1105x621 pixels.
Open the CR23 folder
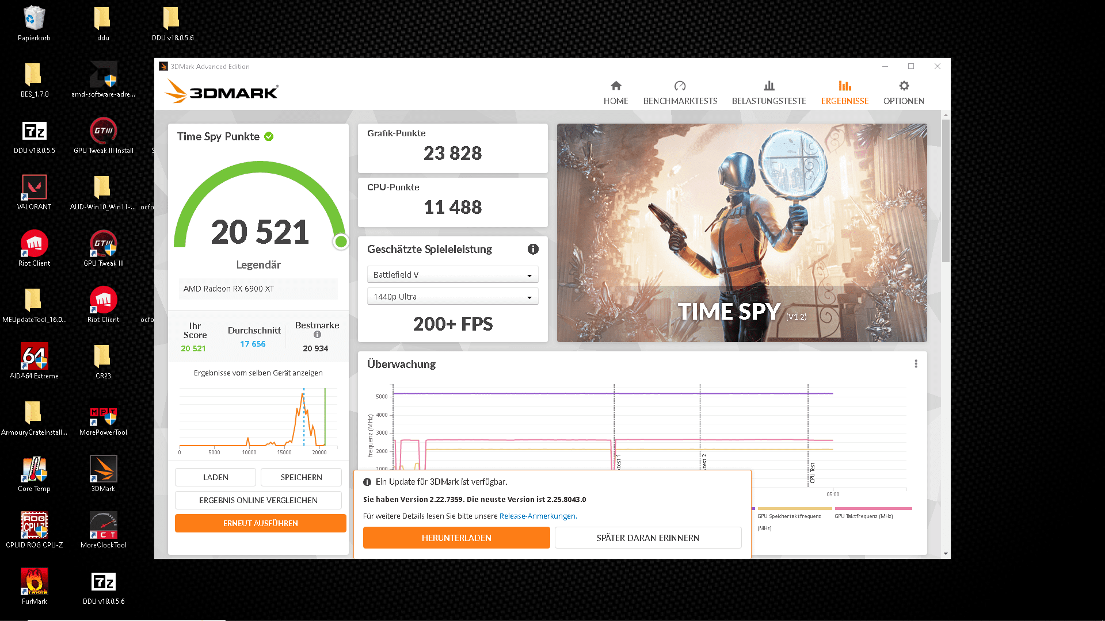(x=103, y=361)
